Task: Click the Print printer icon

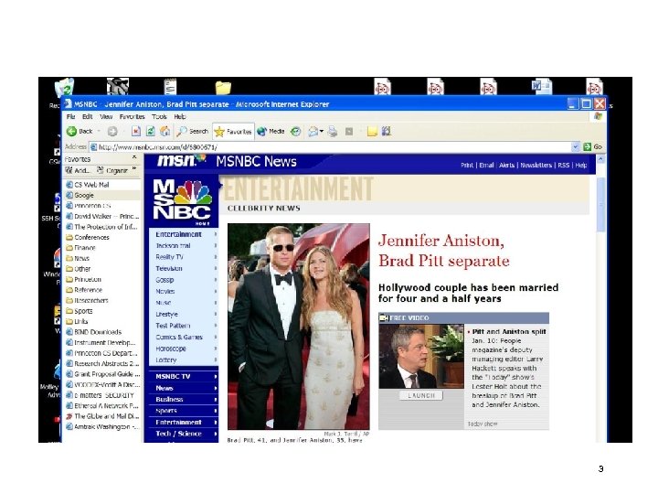Action: (x=333, y=132)
